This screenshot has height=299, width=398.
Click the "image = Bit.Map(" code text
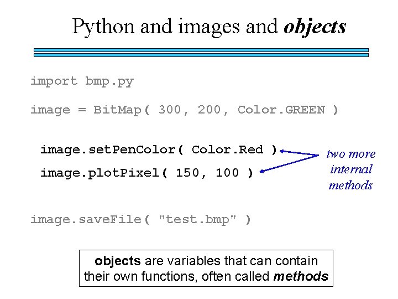coord(90,110)
